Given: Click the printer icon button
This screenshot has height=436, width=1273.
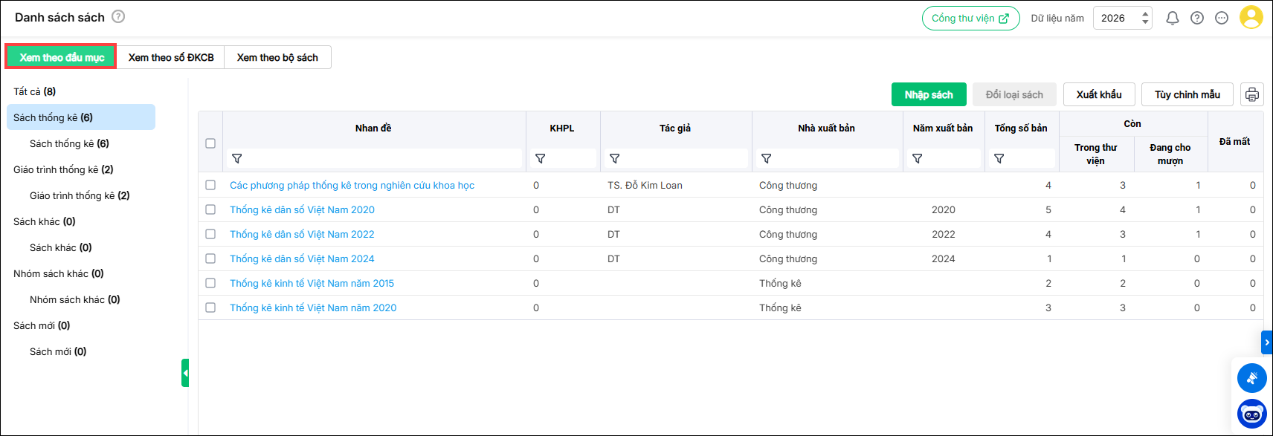Looking at the screenshot, I should [1252, 95].
